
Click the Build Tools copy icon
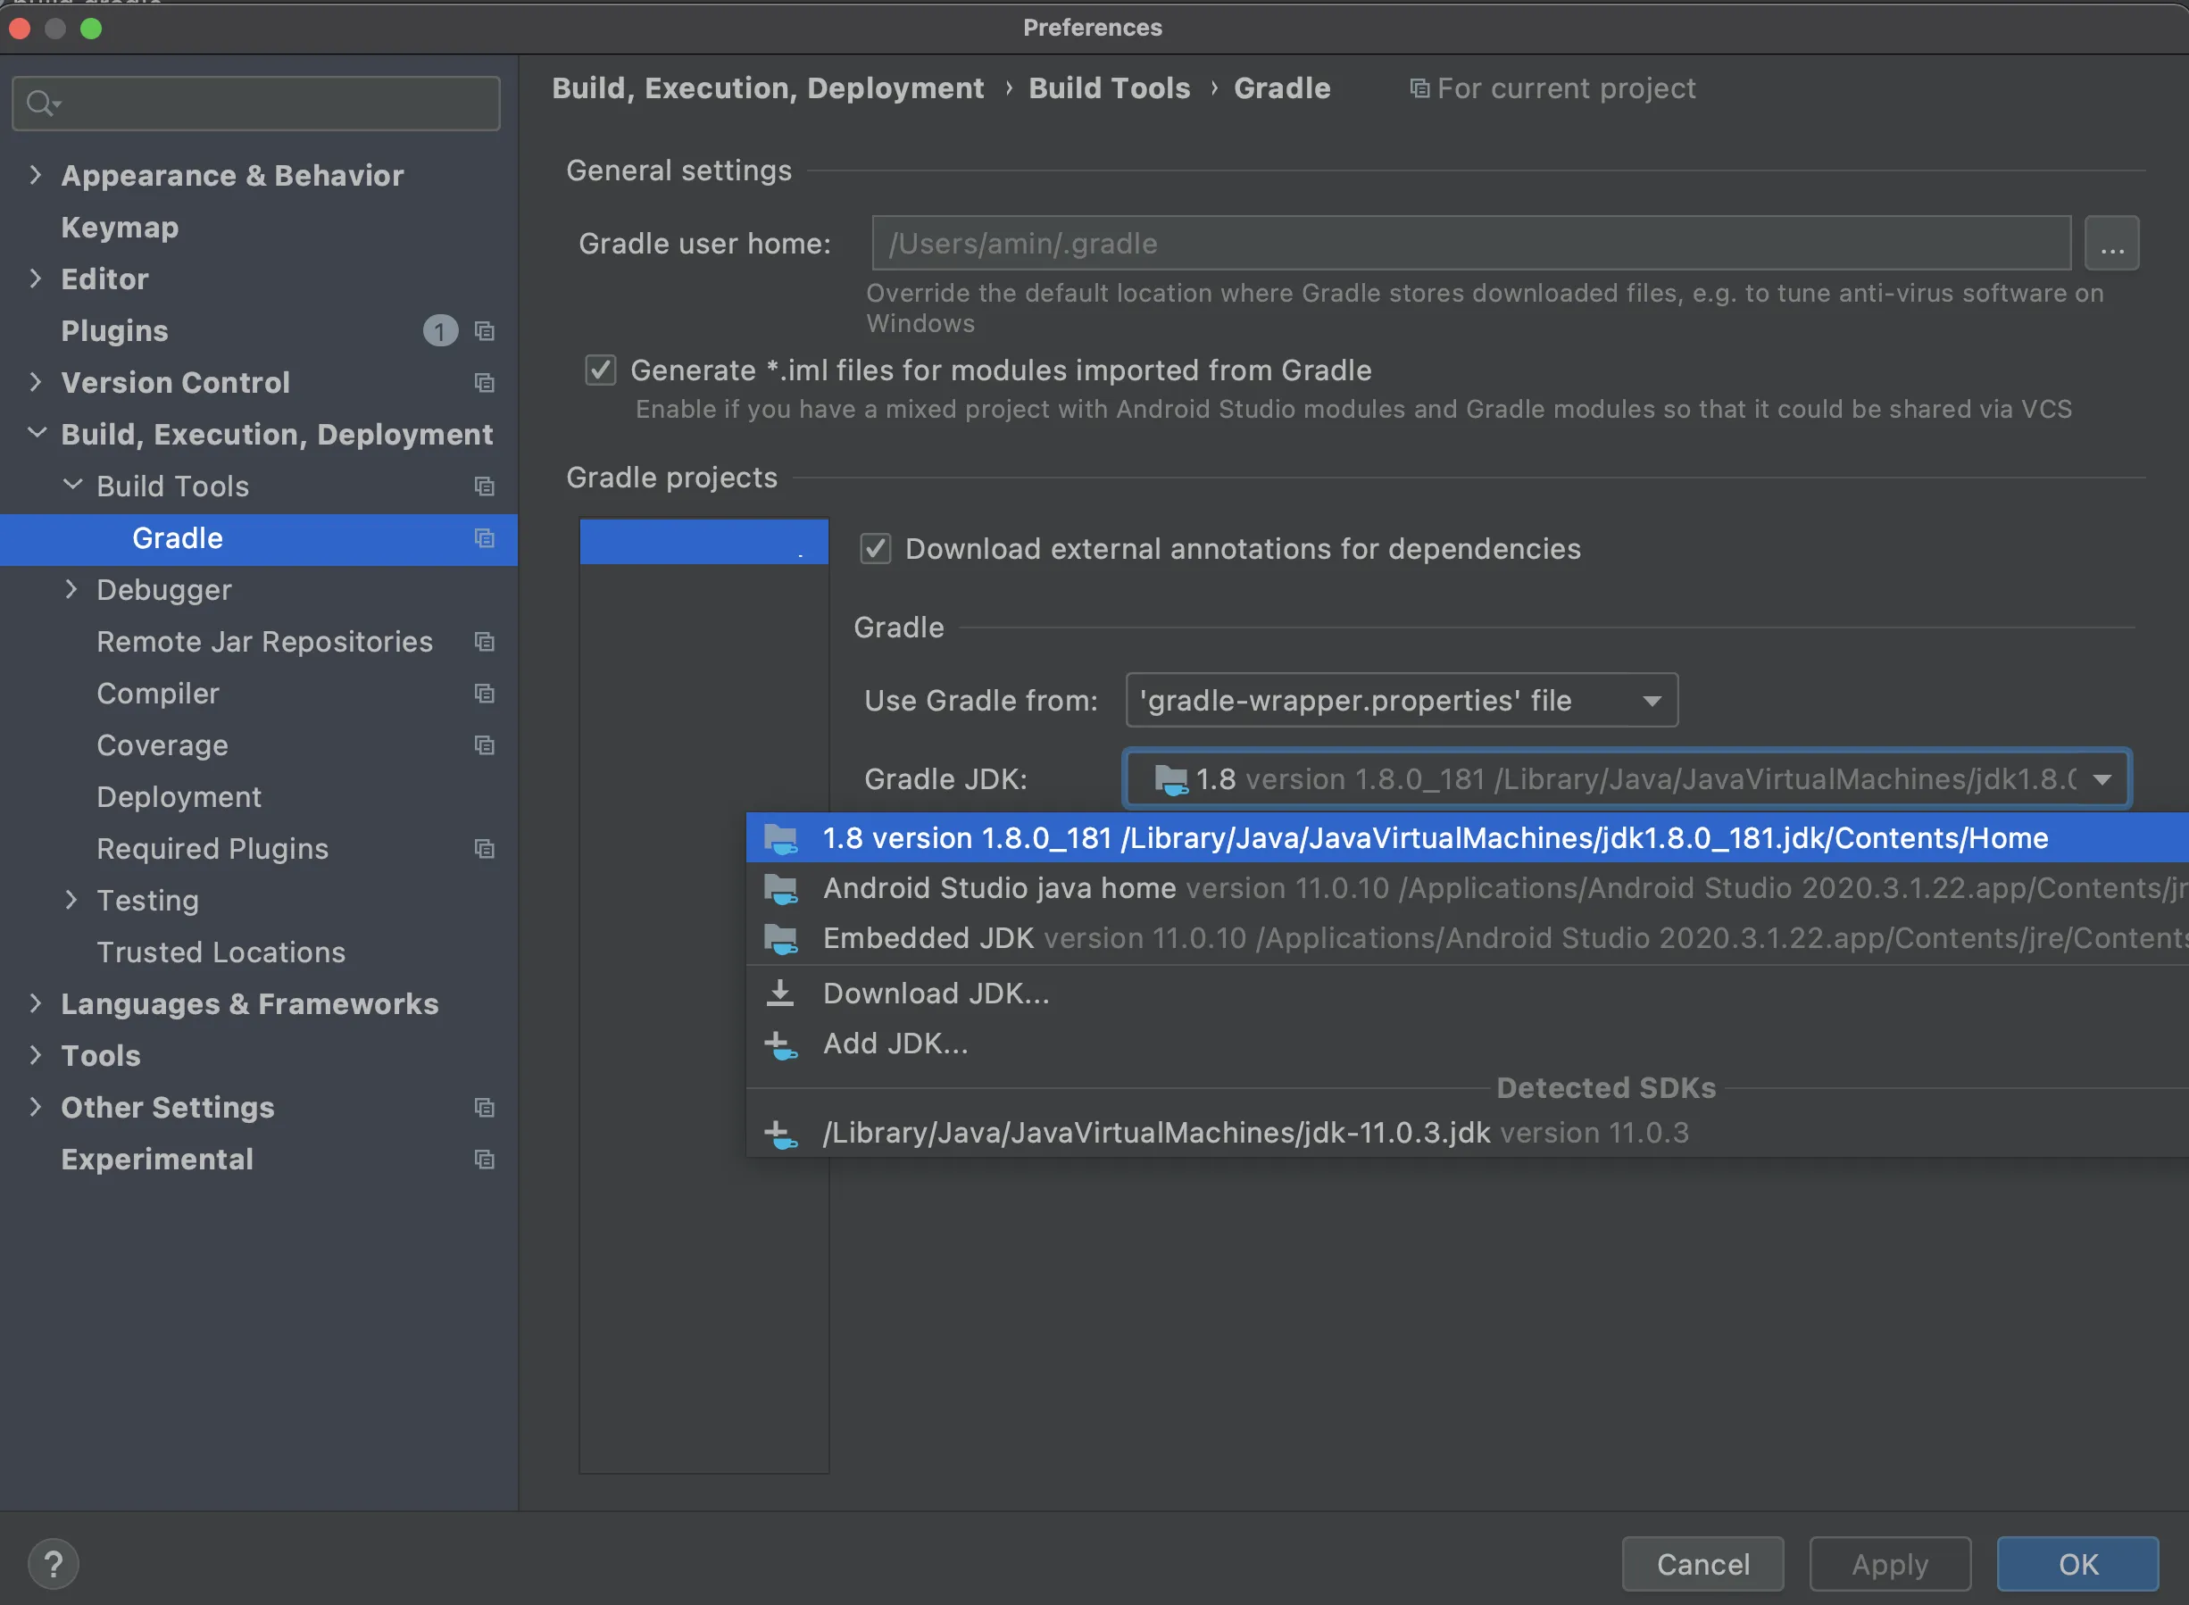pyautogui.click(x=485, y=485)
